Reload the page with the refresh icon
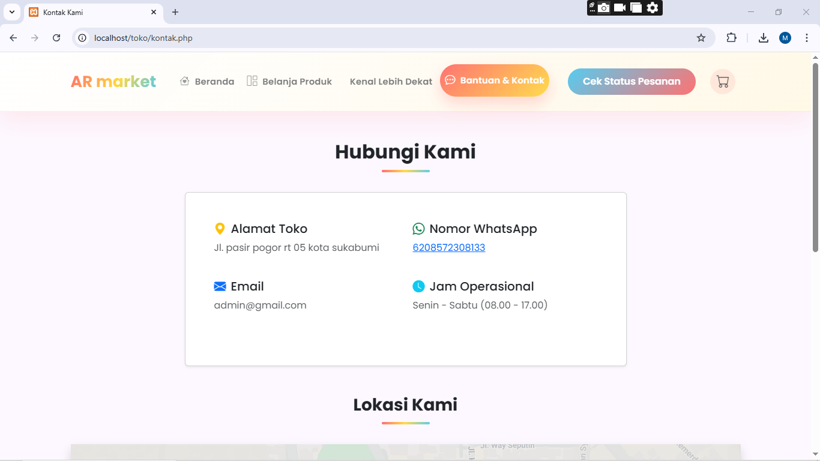Screen dimensions: 820x461 pyautogui.click(x=56, y=38)
